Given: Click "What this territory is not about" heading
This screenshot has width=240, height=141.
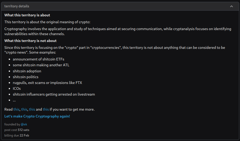Looking at the screenshot, I should (x=30, y=41).
